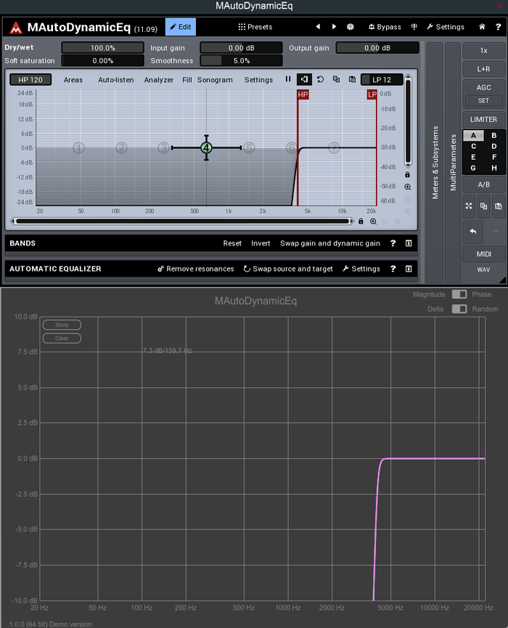Select EQ band 1 node

[79, 148]
